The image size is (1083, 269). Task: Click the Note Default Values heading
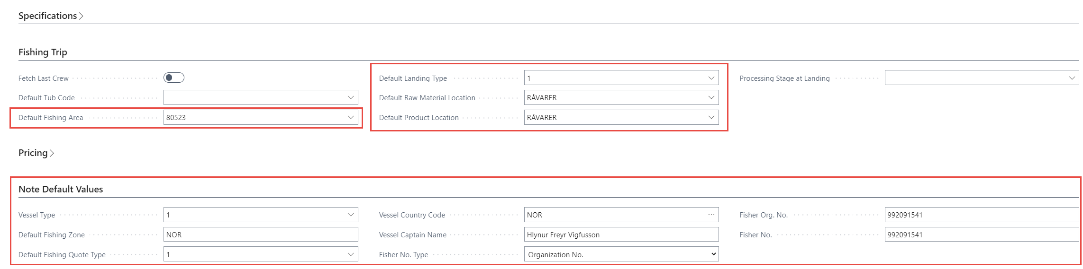[x=61, y=189]
